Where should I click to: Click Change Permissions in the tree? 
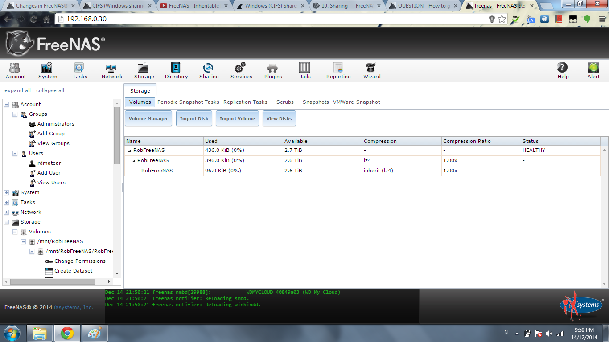(x=80, y=261)
